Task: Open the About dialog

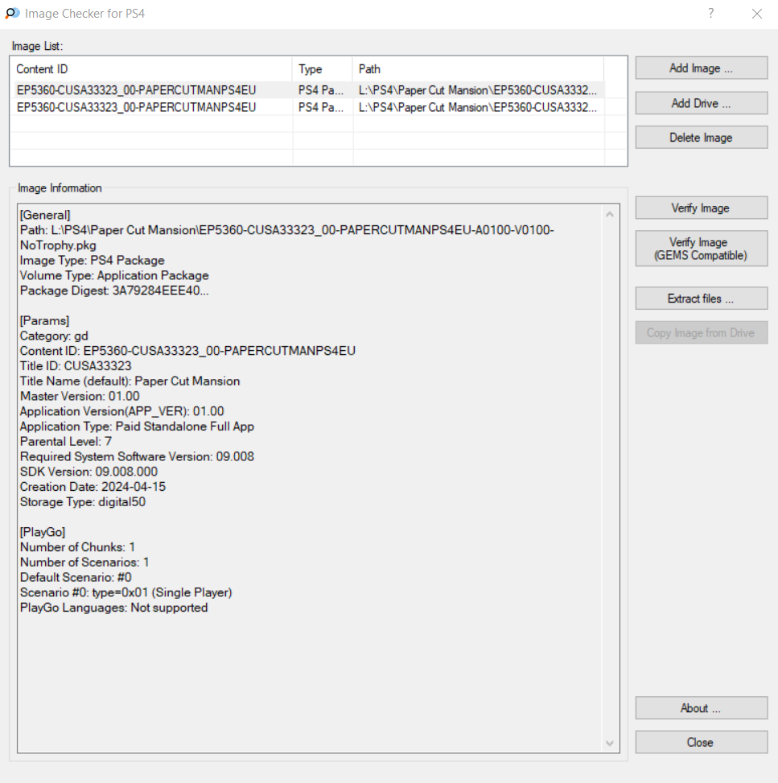Action: (x=701, y=708)
